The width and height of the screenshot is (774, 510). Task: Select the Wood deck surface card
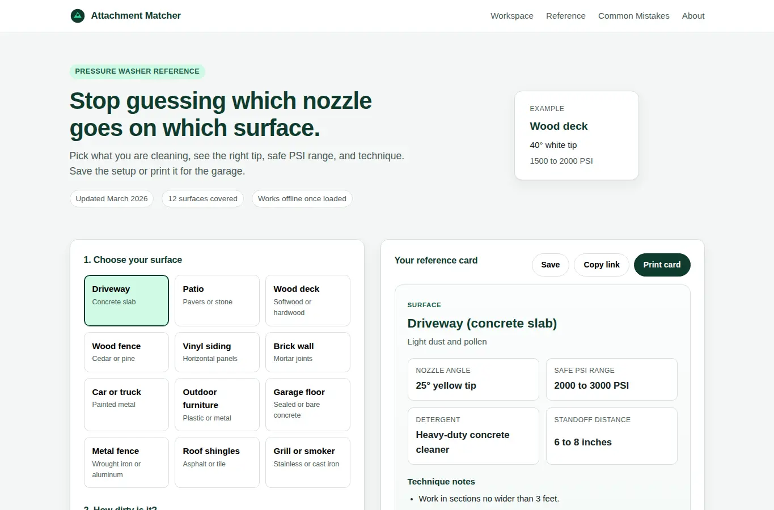click(308, 300)
